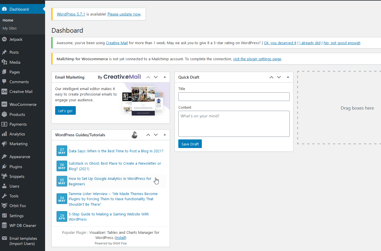This screenshot has height=251, width=381.
Task: Open the Orbit Fox menu label
Action: (18, 206)
